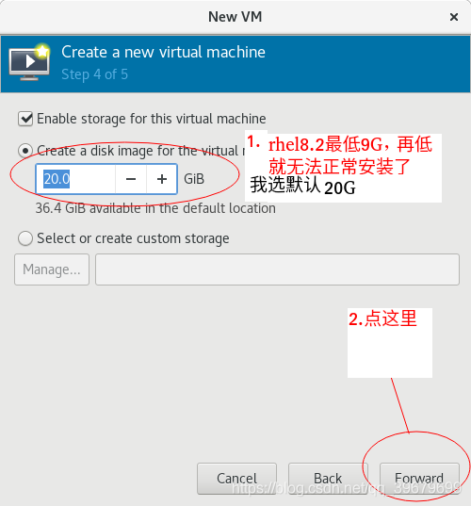Decrease disk size with the minus button

tap(131, 179)
